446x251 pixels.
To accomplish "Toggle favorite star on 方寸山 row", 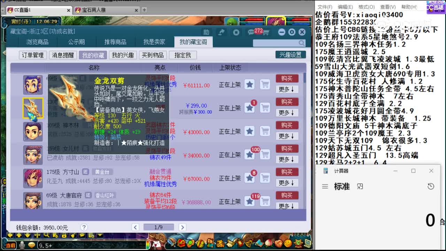I will [x=249, y=178].
